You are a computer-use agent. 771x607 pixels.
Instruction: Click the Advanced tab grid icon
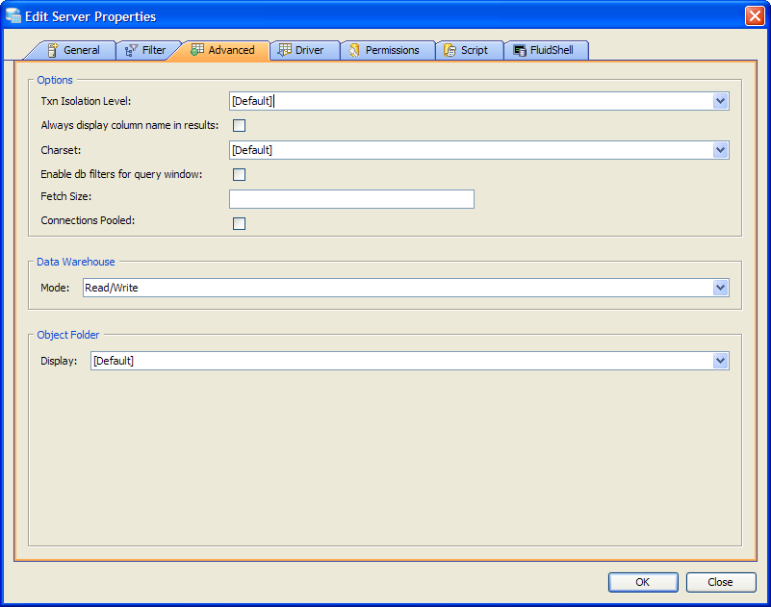197,50
